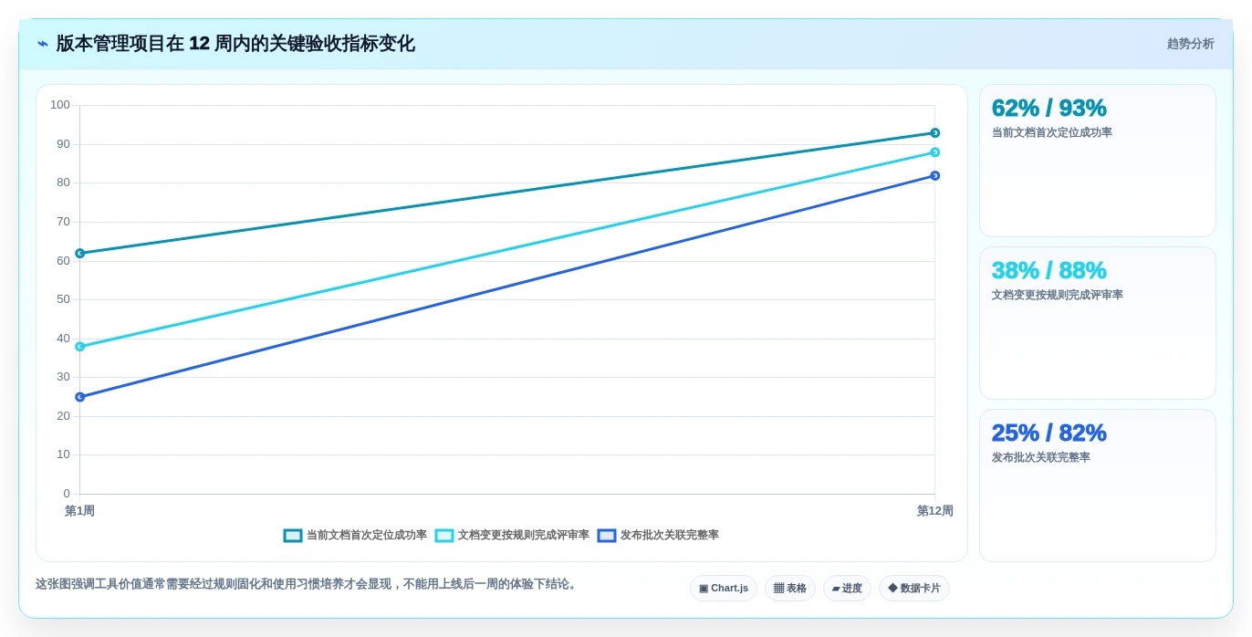The width and height of the screenshot is (1252, 637).
Task: Click the chart title 版本管理项目 heading
Action: 235,44
